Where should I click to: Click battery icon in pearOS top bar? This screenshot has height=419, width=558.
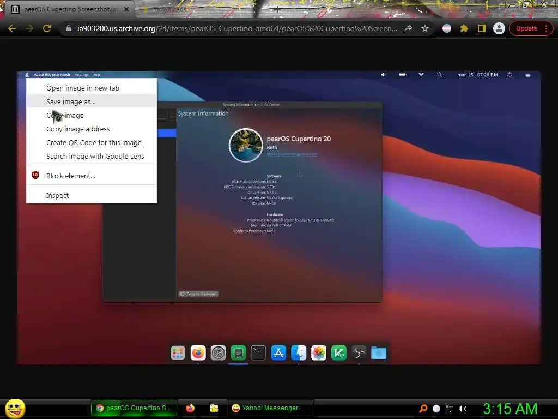pos(403,74)
